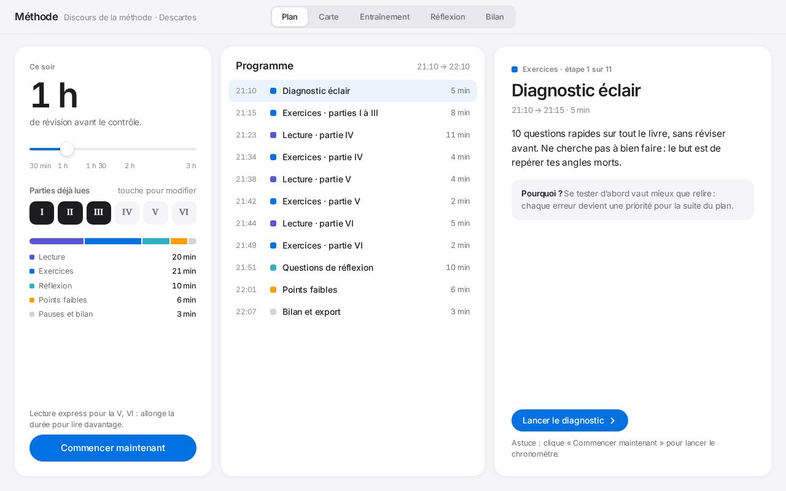Viewport: 786px width, 491px height.
Task: Click the grey marker beside Bilan et export
Action: pyautogui.click(x=273, y=312)
